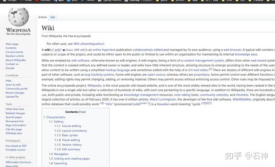Click the hypertext link in first paragraph
Image resolution: width=275 pixels, height=167 pixels.
pyautogui.click(x=109, y=50)
